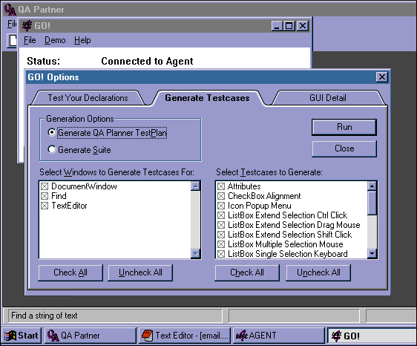
Task: Open the Demo menu
Action: point(55,40)
